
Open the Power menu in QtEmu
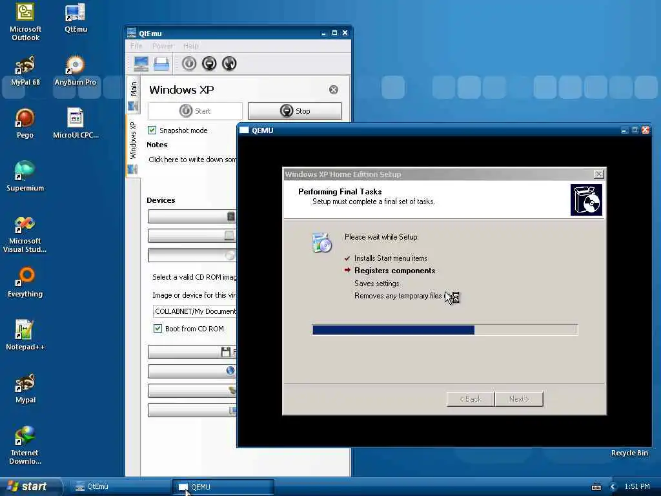(x=163, y=46)
